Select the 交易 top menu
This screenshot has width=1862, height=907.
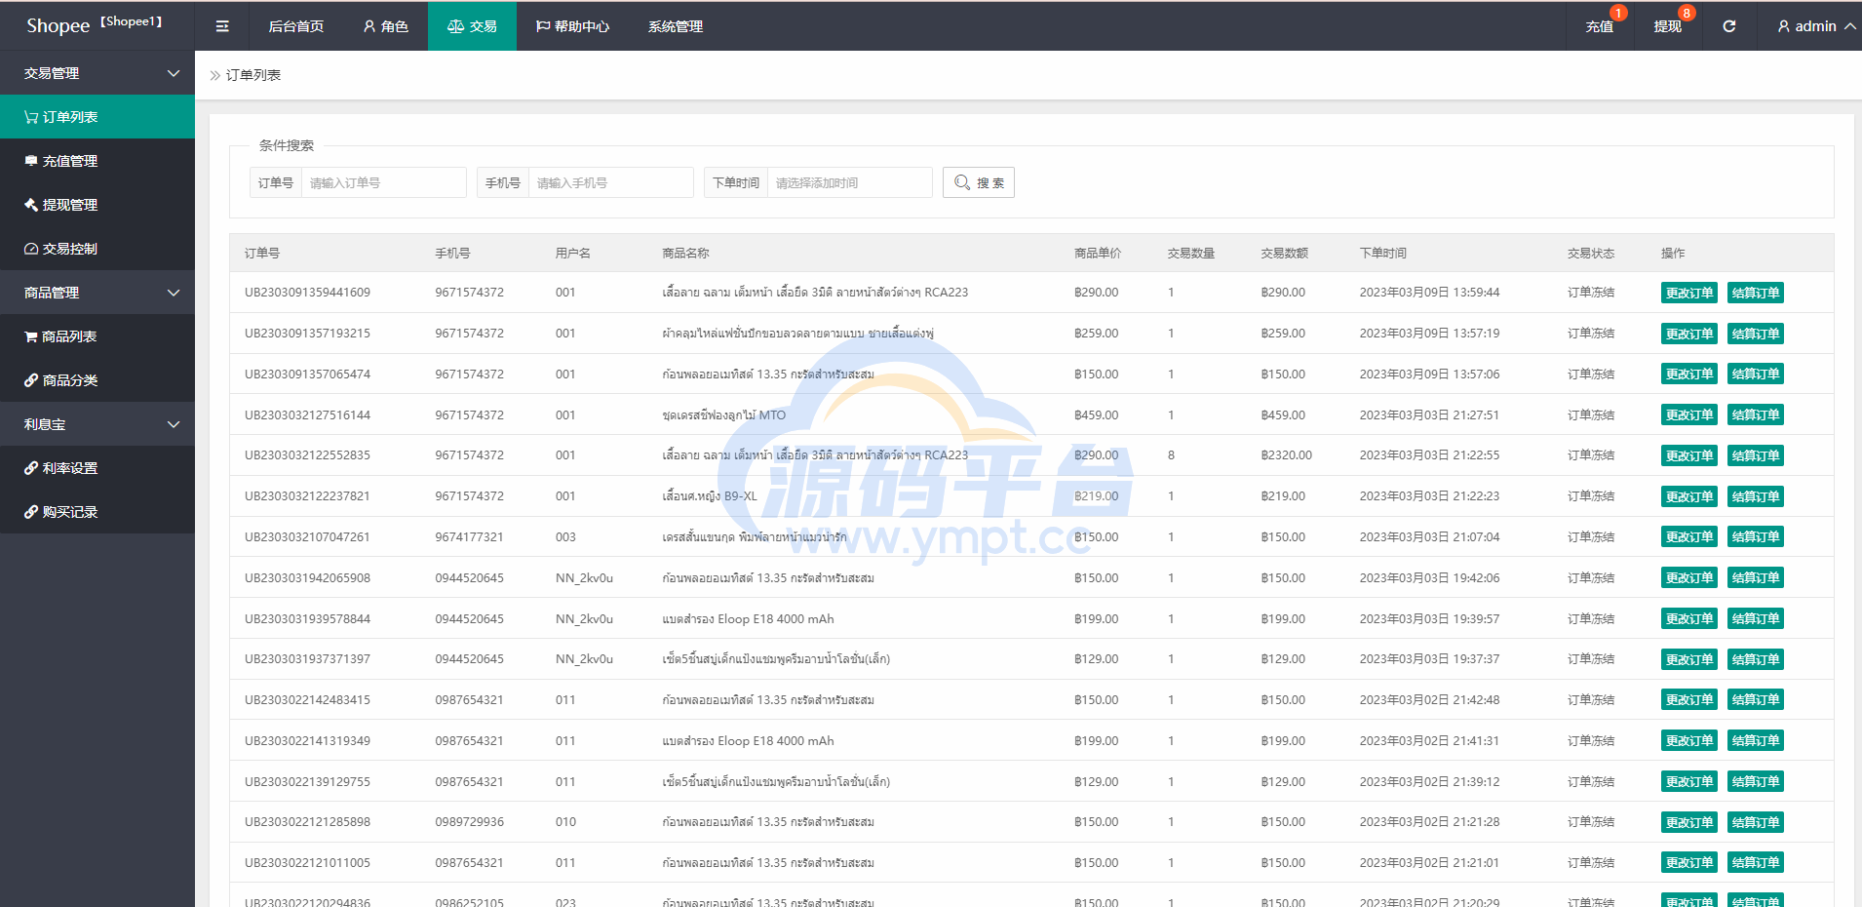(472, 26)
